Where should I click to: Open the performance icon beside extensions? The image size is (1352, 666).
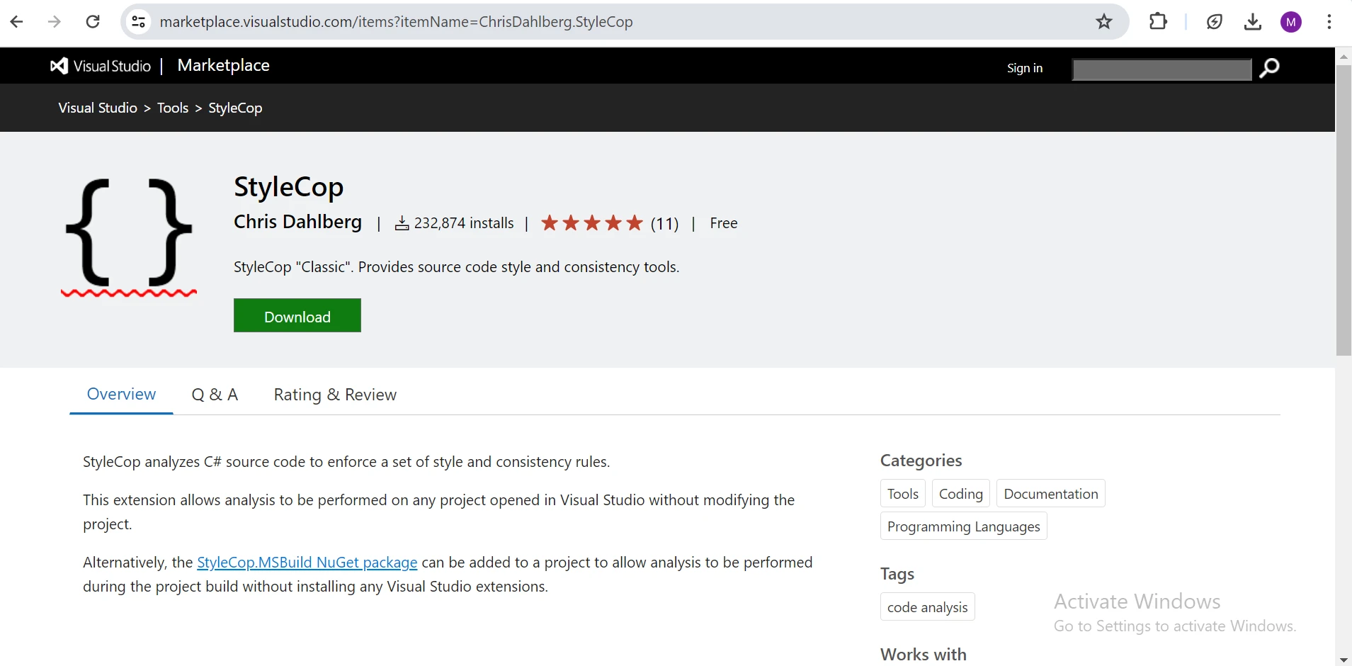(1215, 22)
